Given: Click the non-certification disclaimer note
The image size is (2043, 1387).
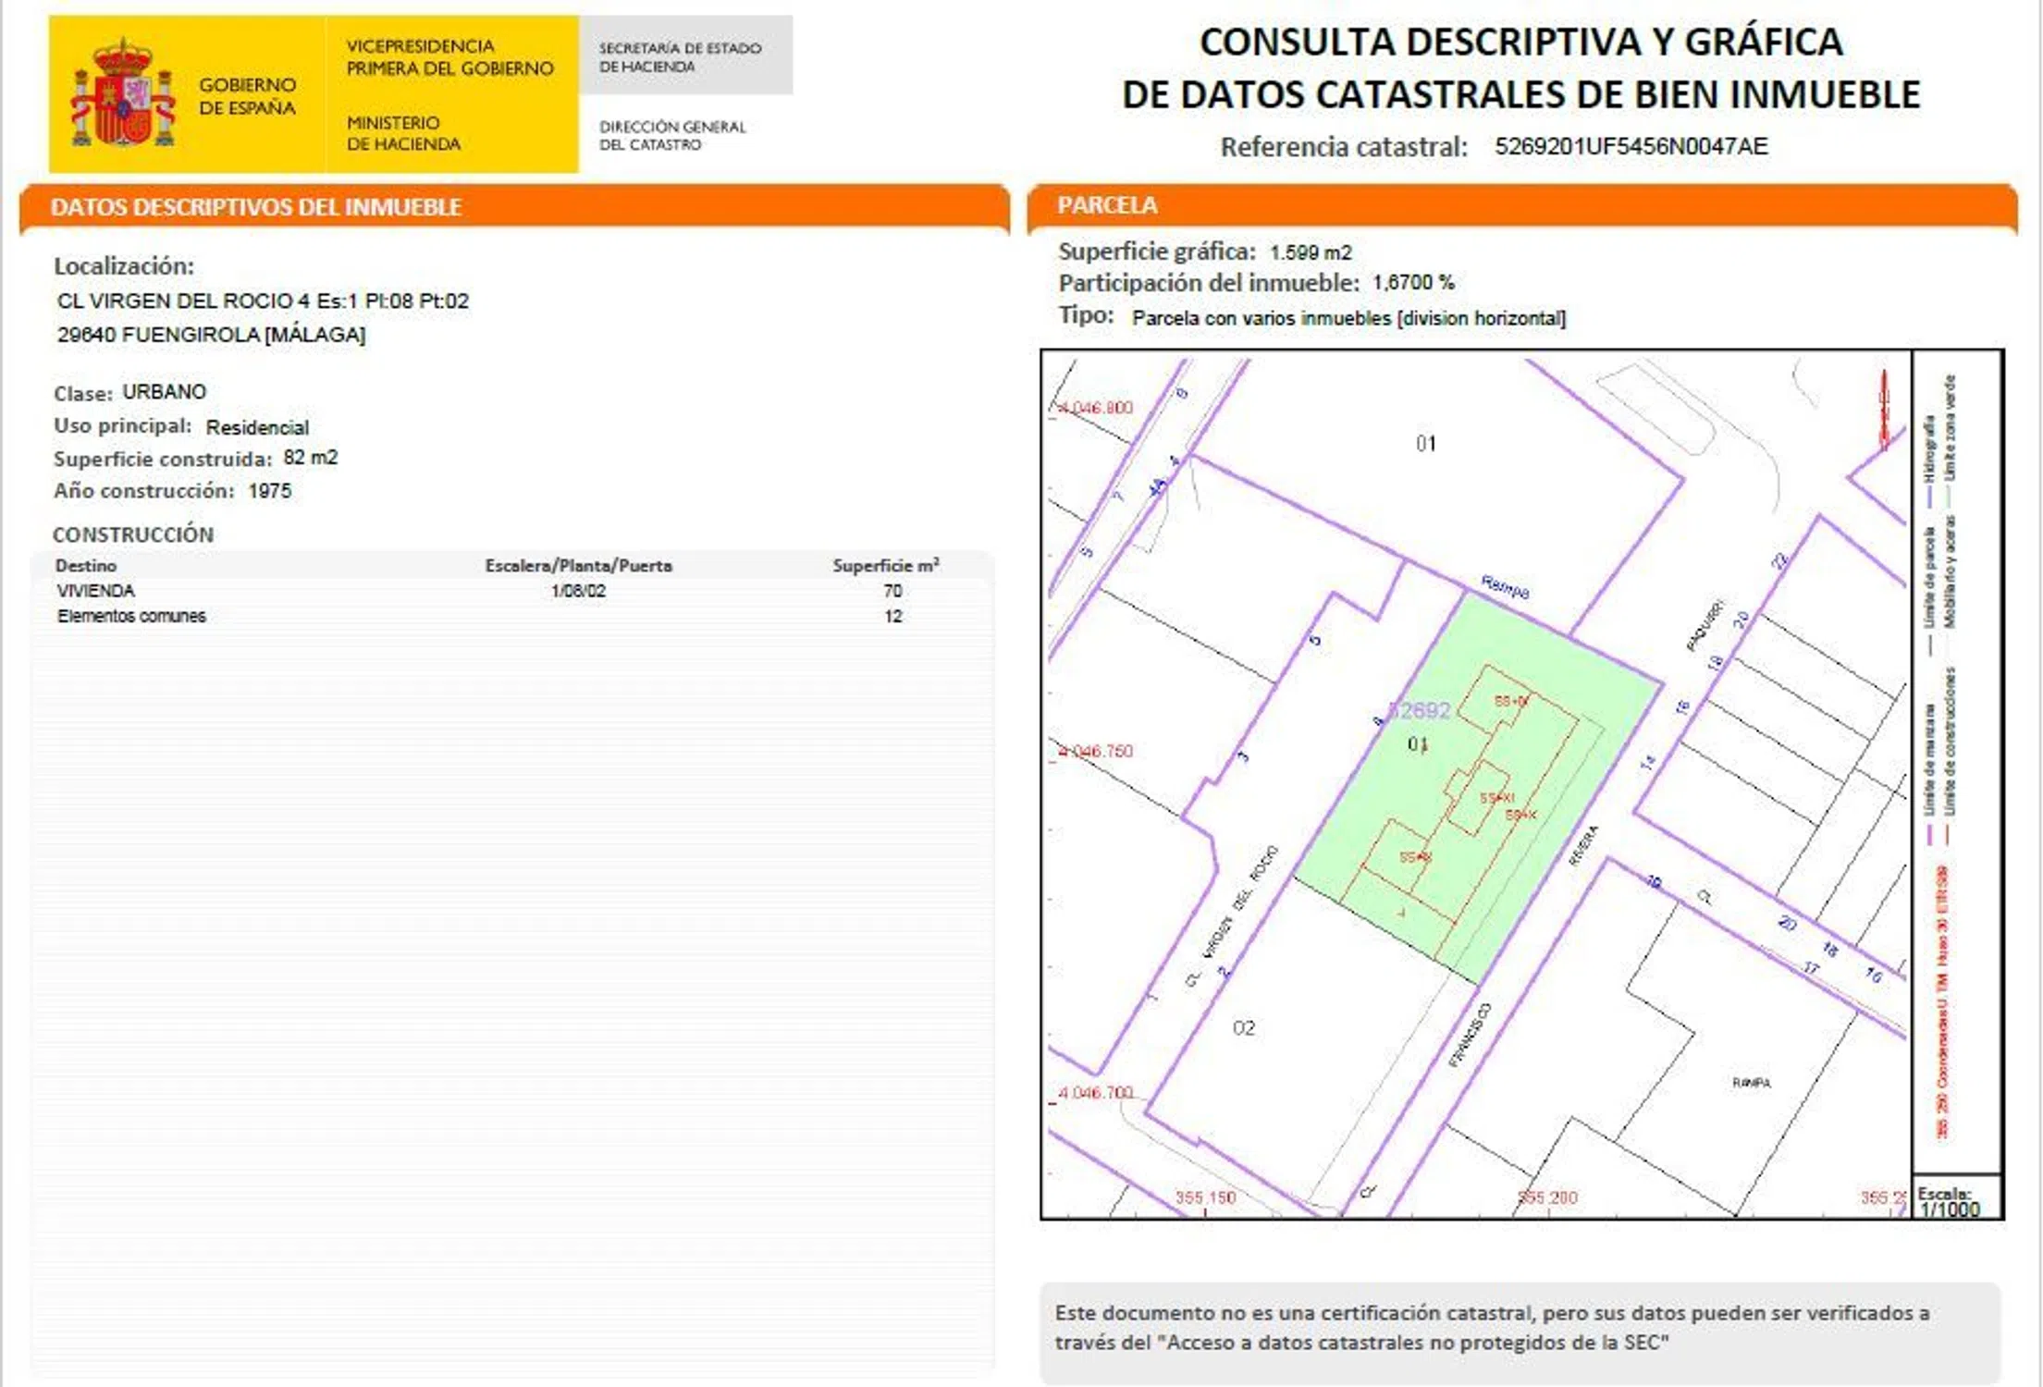Looking at the screenshot, I should [1491, 1327].
